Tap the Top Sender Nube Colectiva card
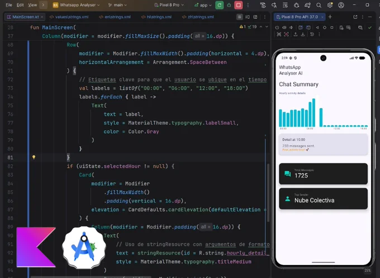 324,199
